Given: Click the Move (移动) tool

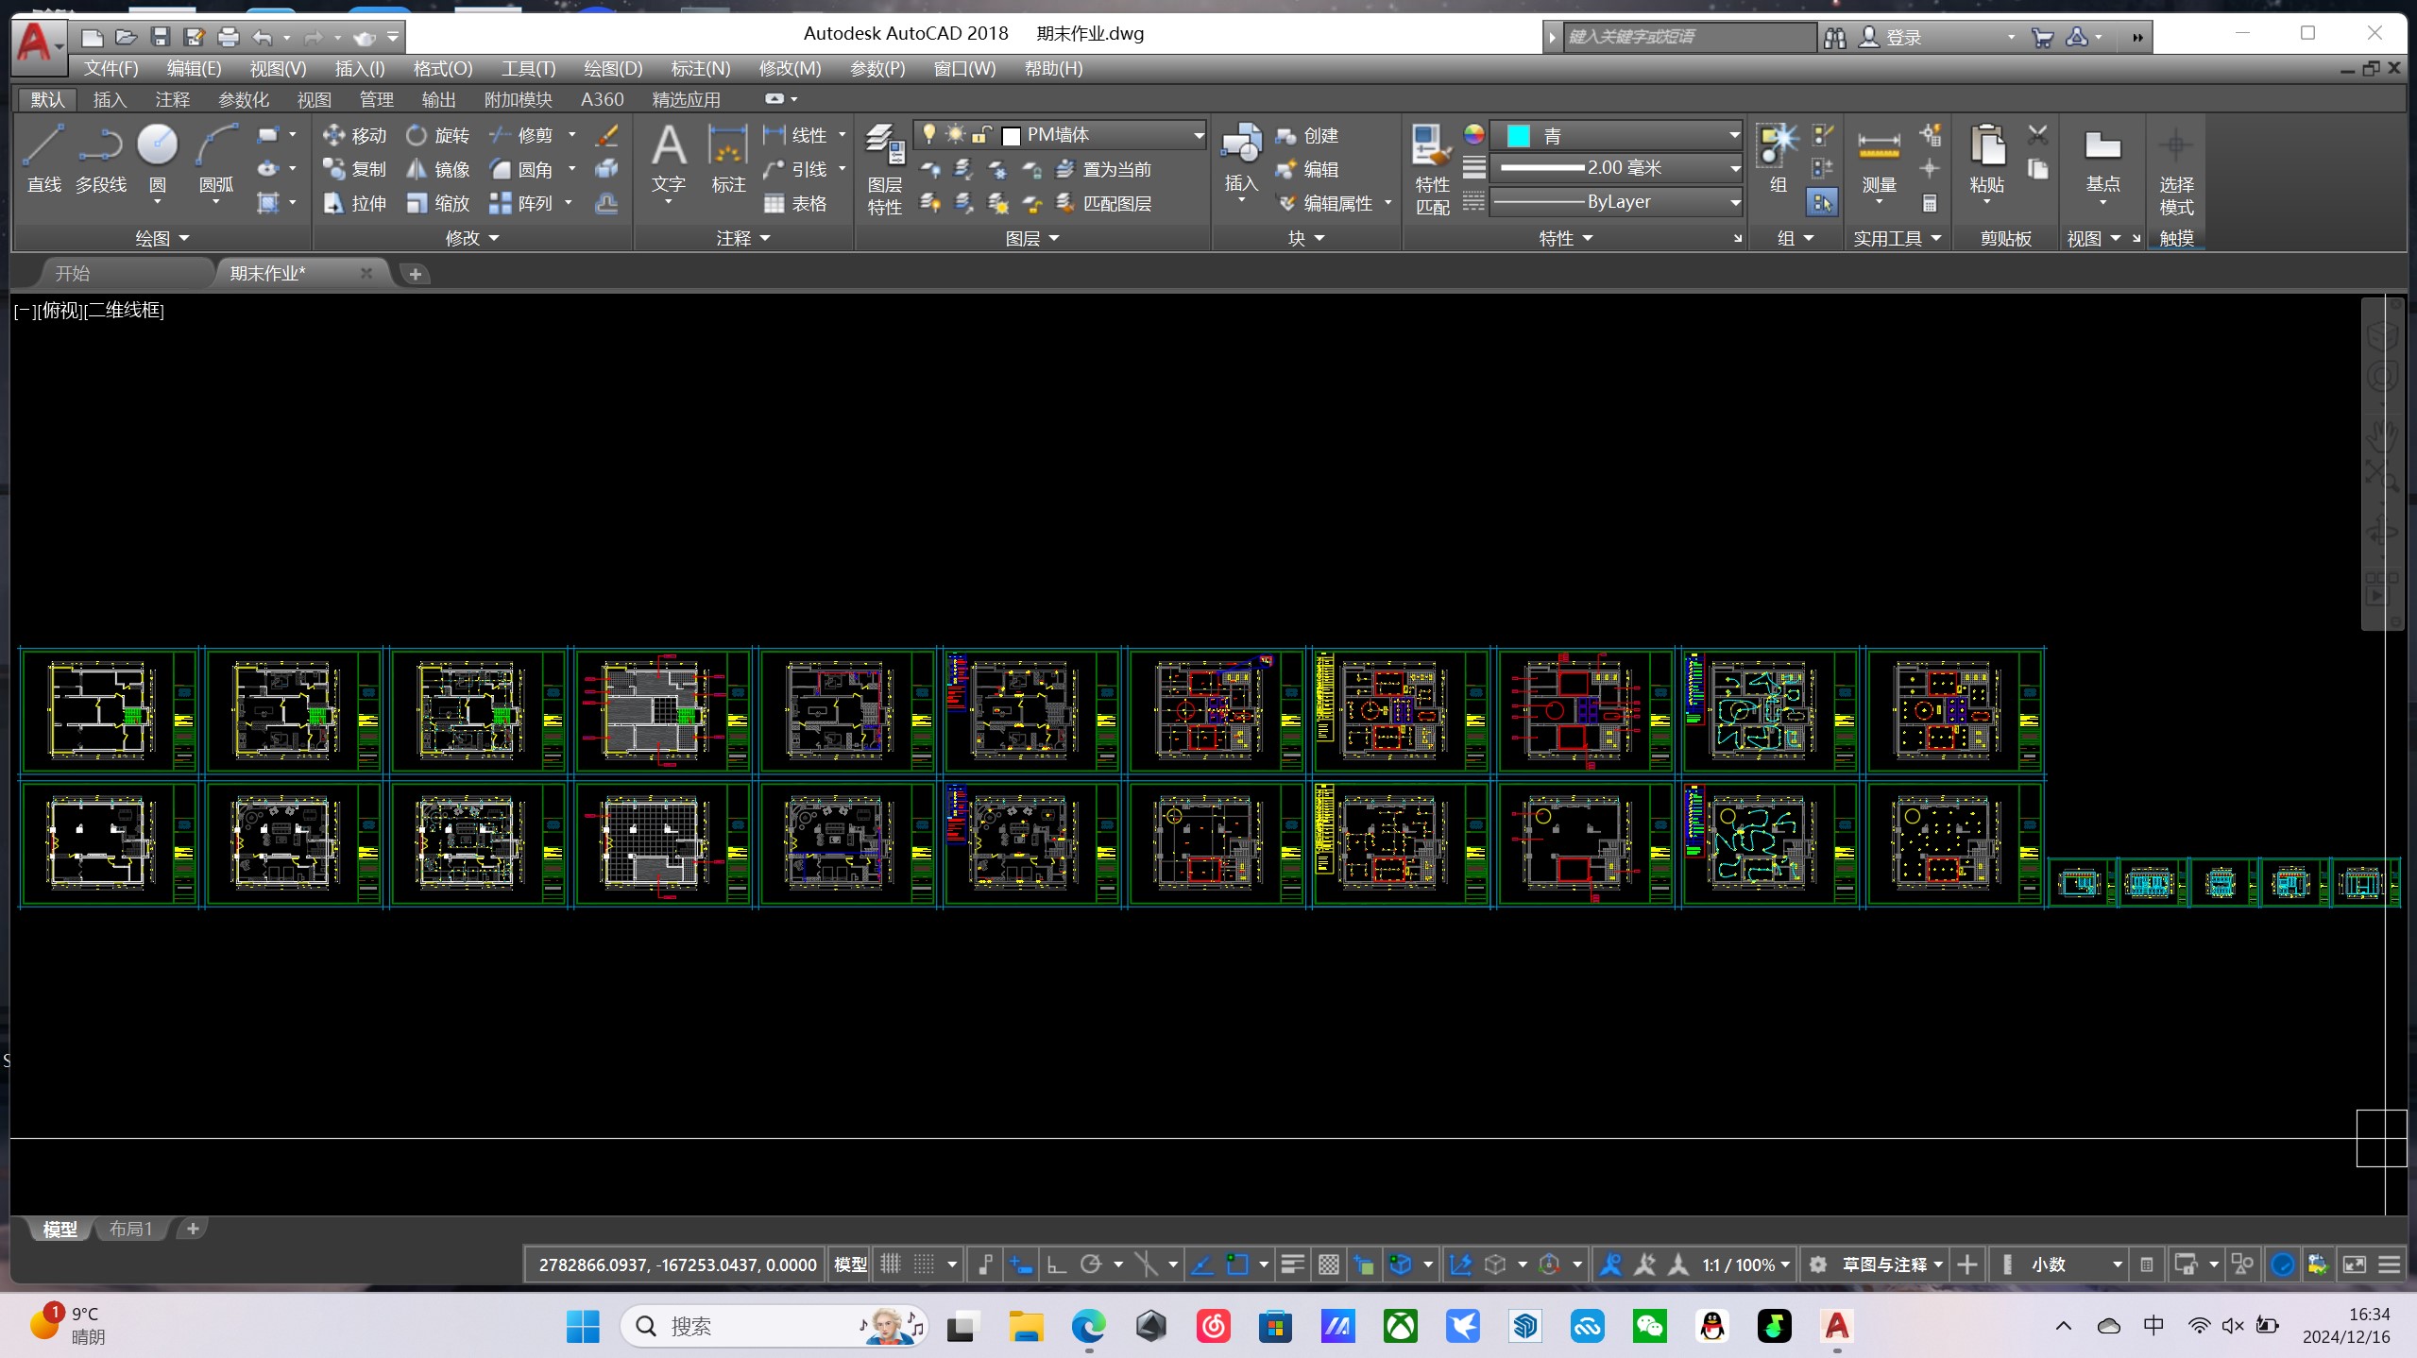Looking at the screenshot, I should tap(354, 135).
